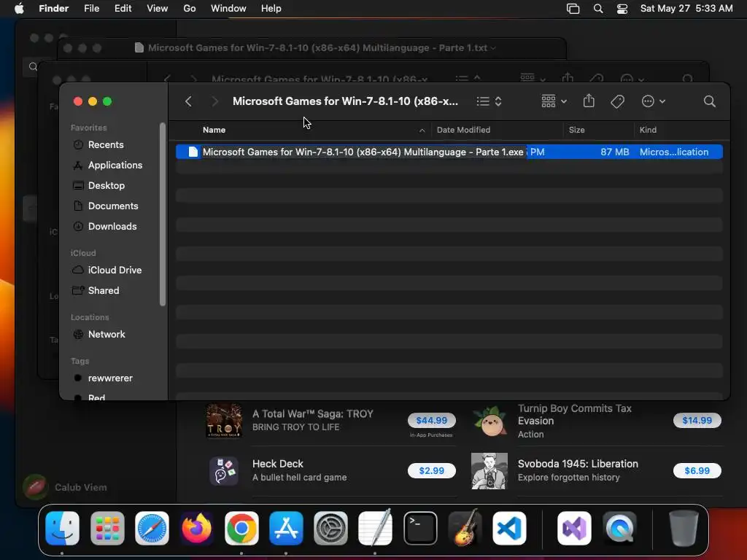
Task: Click Stage Manager icon in menu bar
Action: pos(573,9)
